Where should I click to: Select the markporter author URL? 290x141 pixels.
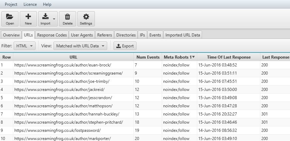pyautogui.click(x=62, y=138)
